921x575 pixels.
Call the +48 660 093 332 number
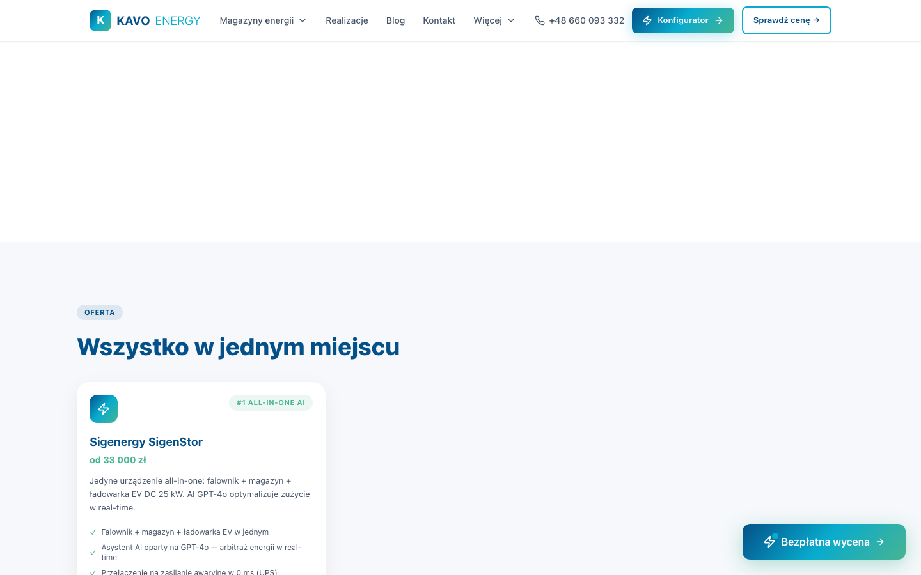tap(579, 20)
